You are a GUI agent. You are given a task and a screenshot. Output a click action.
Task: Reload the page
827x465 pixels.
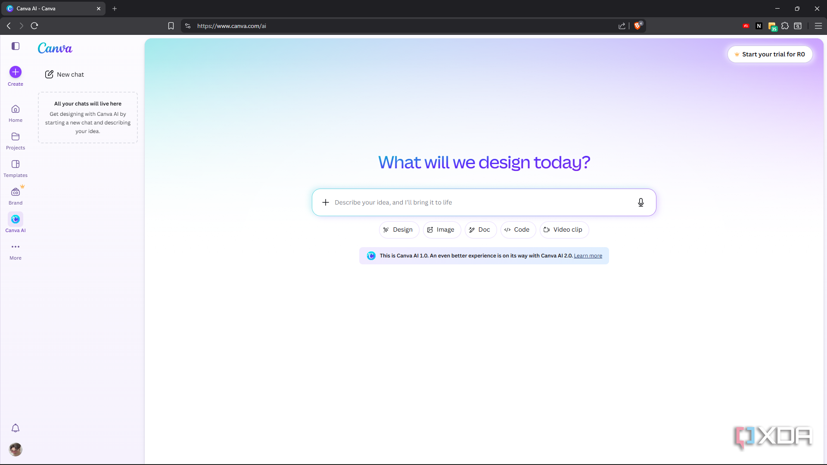click(34, 26)
